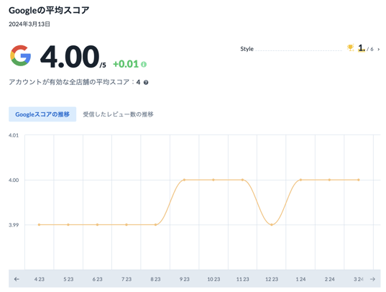
Task: Click the 6 23 data point on chart
Action: coord(98,224)
